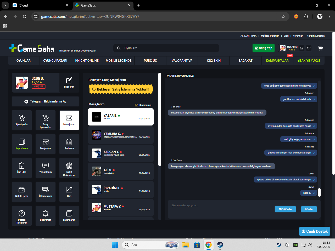Open File Explorer from taskbar
This screenshot has width=335, height=251.
(x=186, y=245)
